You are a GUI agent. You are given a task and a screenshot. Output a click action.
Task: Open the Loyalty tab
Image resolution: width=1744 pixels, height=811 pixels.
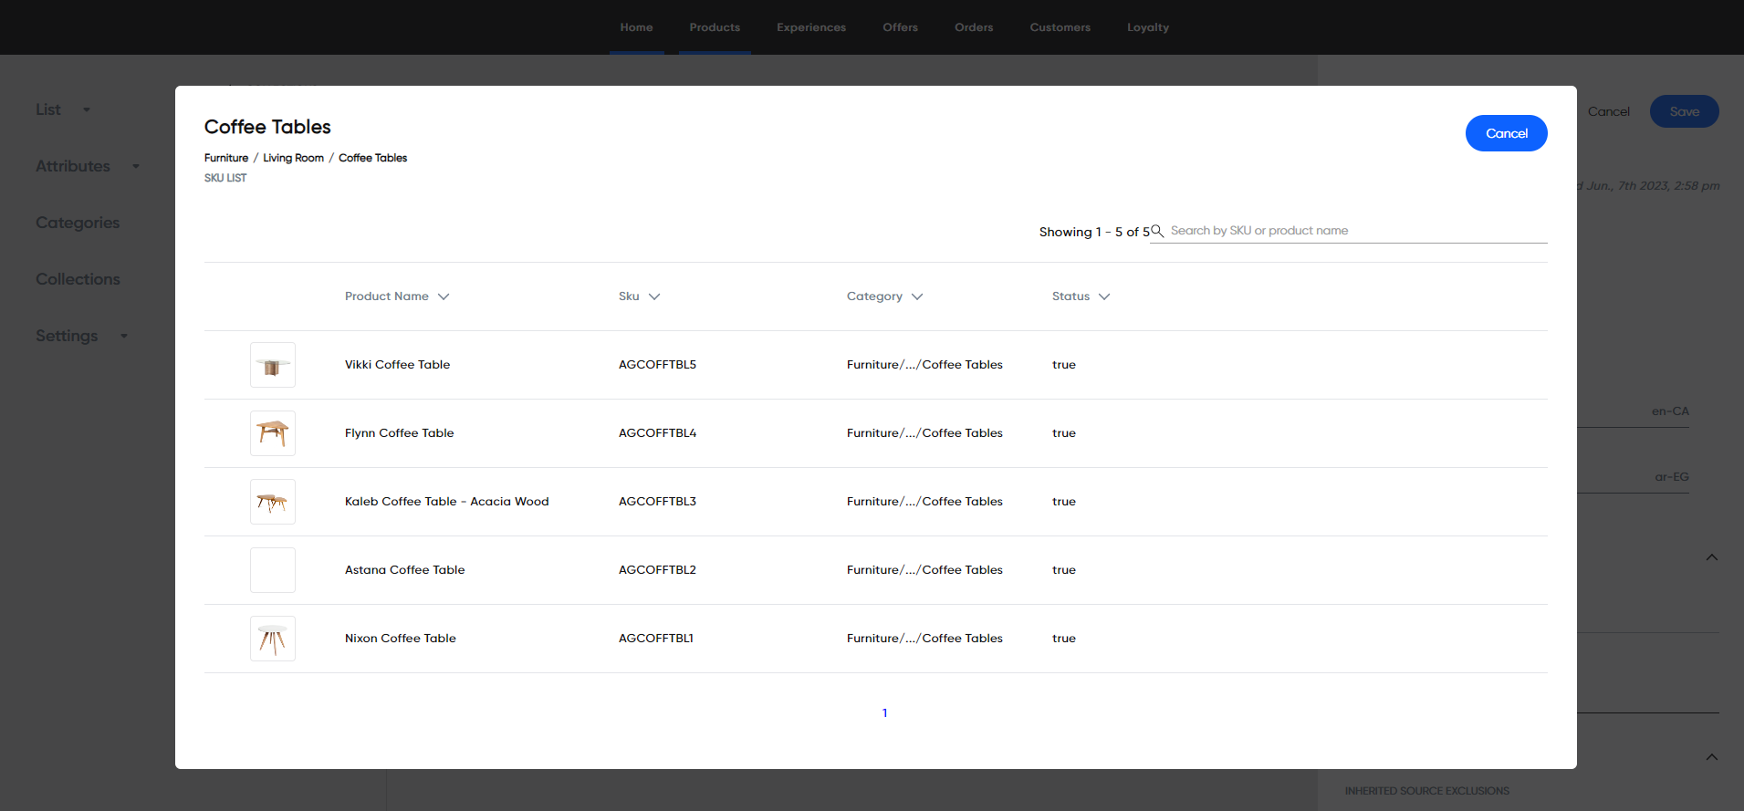click(x=1148, y=27)
